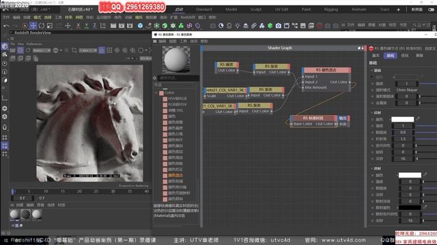Collapse the Refraction section in attributes
Viewport: 437px width, 245px height.
[372, 169]
